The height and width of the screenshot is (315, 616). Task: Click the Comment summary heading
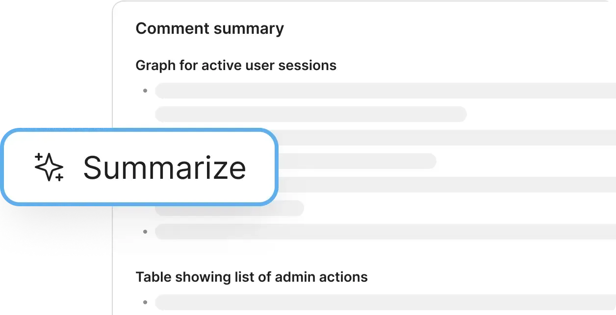pos(210,28)
